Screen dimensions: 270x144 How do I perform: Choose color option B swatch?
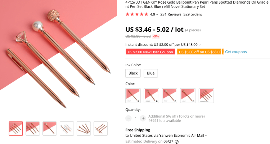pyautogui.click(x=151, y=95)
